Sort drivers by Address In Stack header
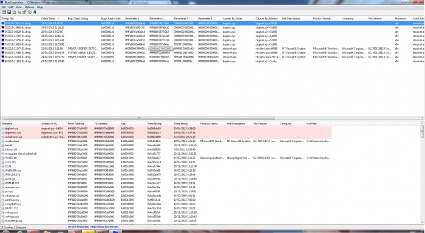Image resolution: width=425 pixels, height=233 pixels. (x=53, y=124)
